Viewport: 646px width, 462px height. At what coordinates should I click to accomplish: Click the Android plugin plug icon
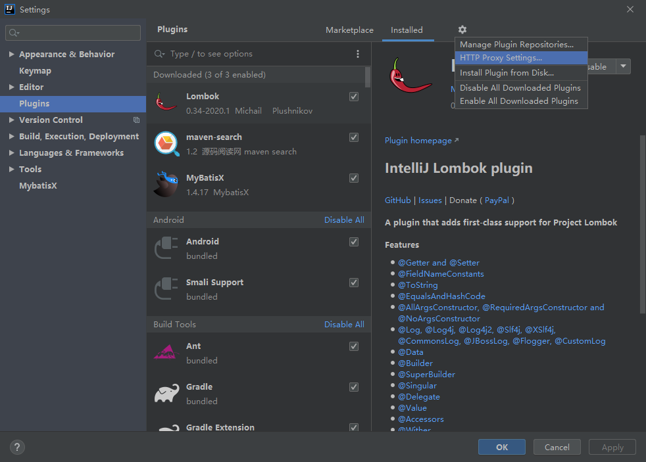click(166, 248)
